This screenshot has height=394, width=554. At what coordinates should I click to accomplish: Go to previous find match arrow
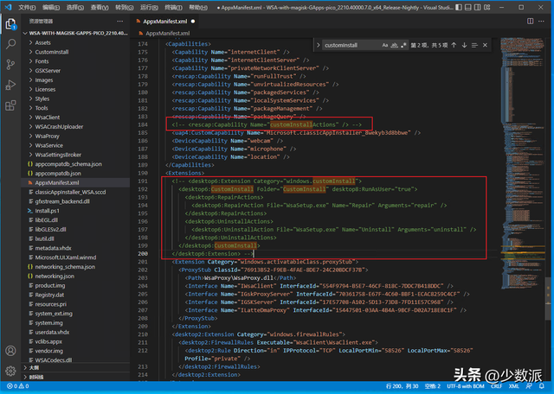[x=452, y=44]
